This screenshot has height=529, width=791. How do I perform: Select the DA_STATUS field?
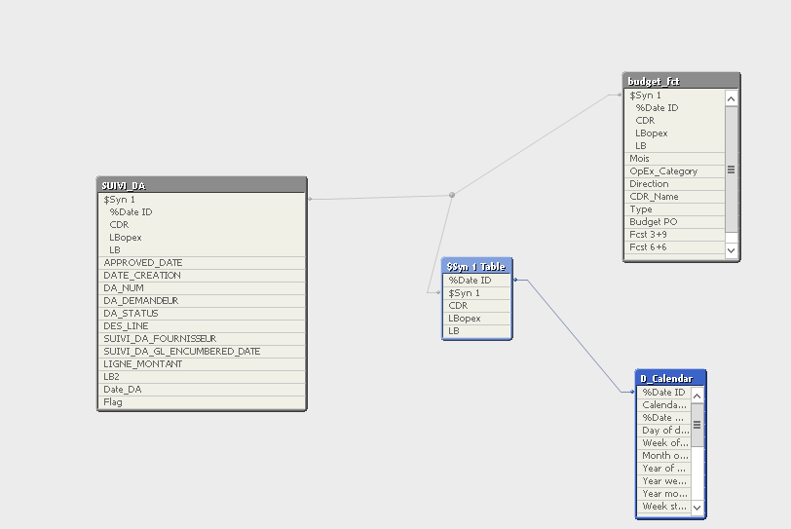(x=131, y=314)
